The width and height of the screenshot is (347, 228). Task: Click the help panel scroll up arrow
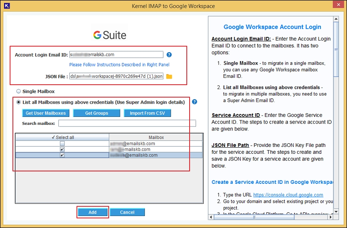[336, 19]
